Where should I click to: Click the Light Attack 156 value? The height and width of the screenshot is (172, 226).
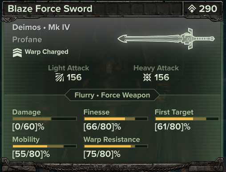pos(74,77)
